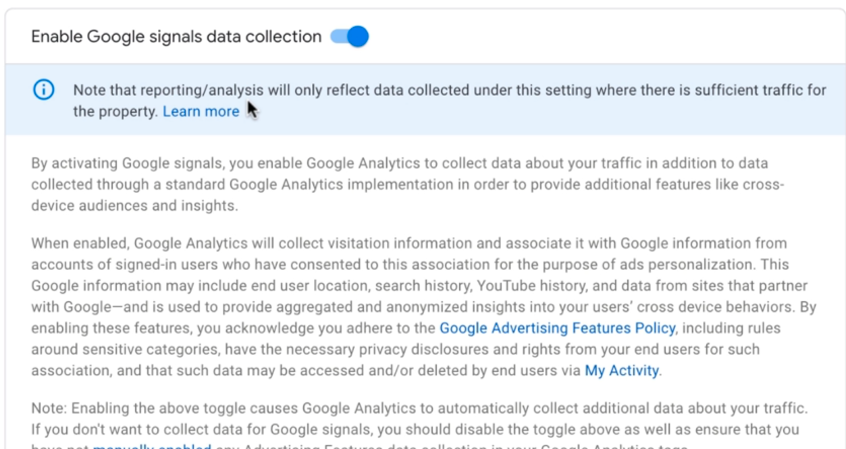The width and height of the screenshot is (846, 449).
Task: Open the Google Advertising Features Policy link
Action: [x=557, y=328]
